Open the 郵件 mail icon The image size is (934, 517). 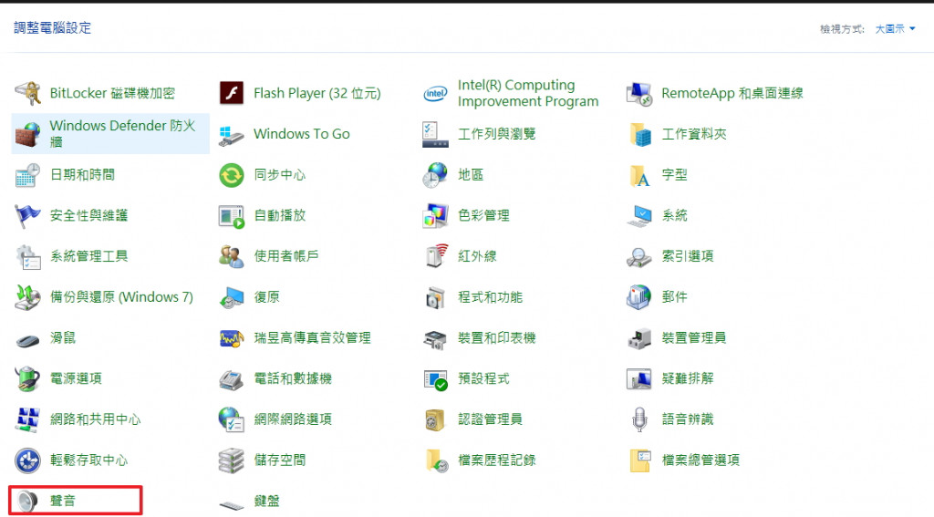point(639,297)
